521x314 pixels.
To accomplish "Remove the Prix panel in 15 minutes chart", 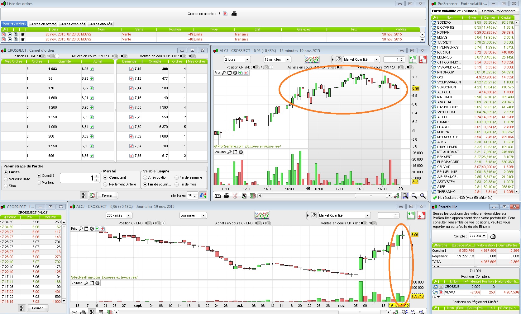I will [x=235, y=73].
